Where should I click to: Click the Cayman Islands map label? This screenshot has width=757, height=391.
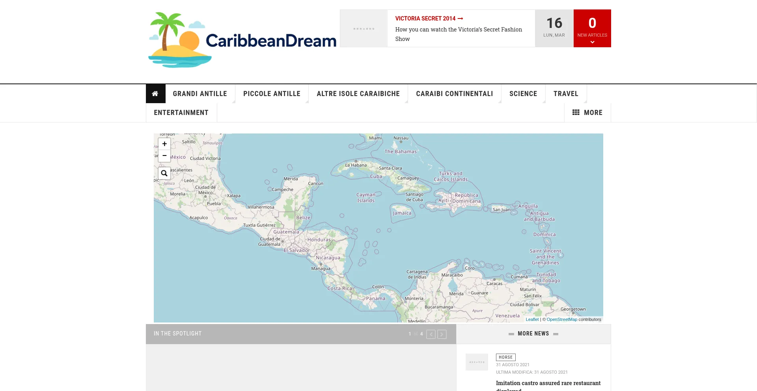366,198
